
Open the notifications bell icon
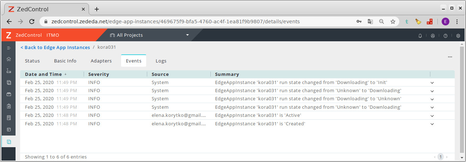click(x=420, y=36)
